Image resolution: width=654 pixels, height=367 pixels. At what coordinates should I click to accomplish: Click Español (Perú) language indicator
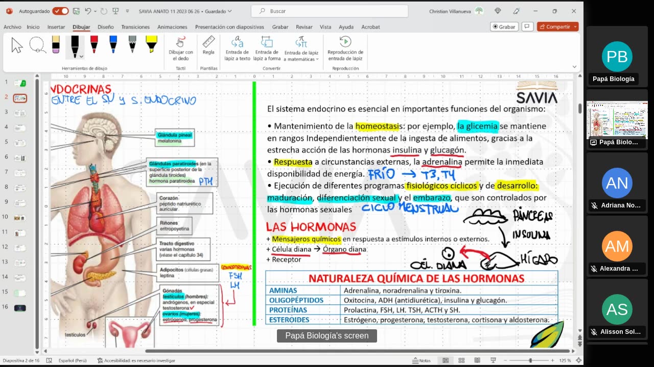click(73, 360)
